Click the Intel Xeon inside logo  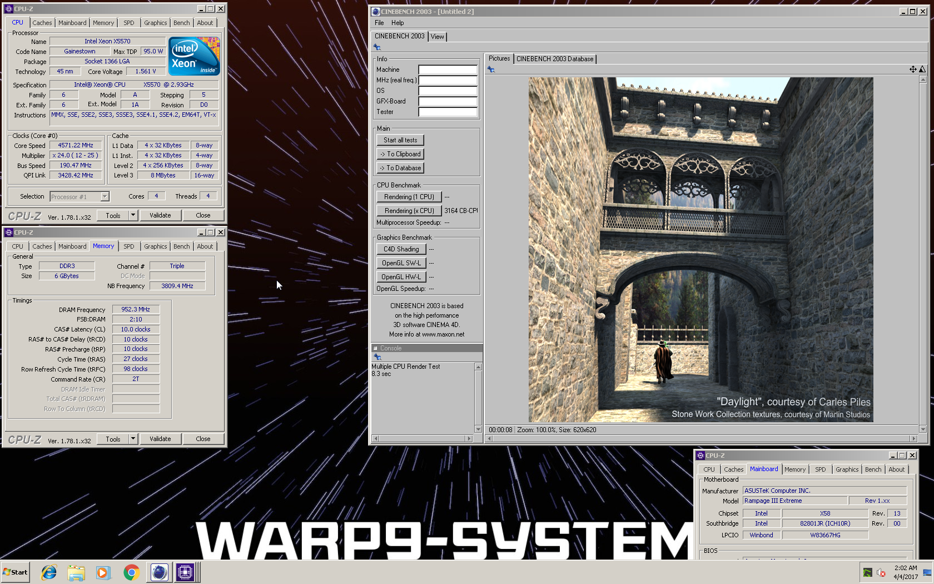tap(194, 56)
